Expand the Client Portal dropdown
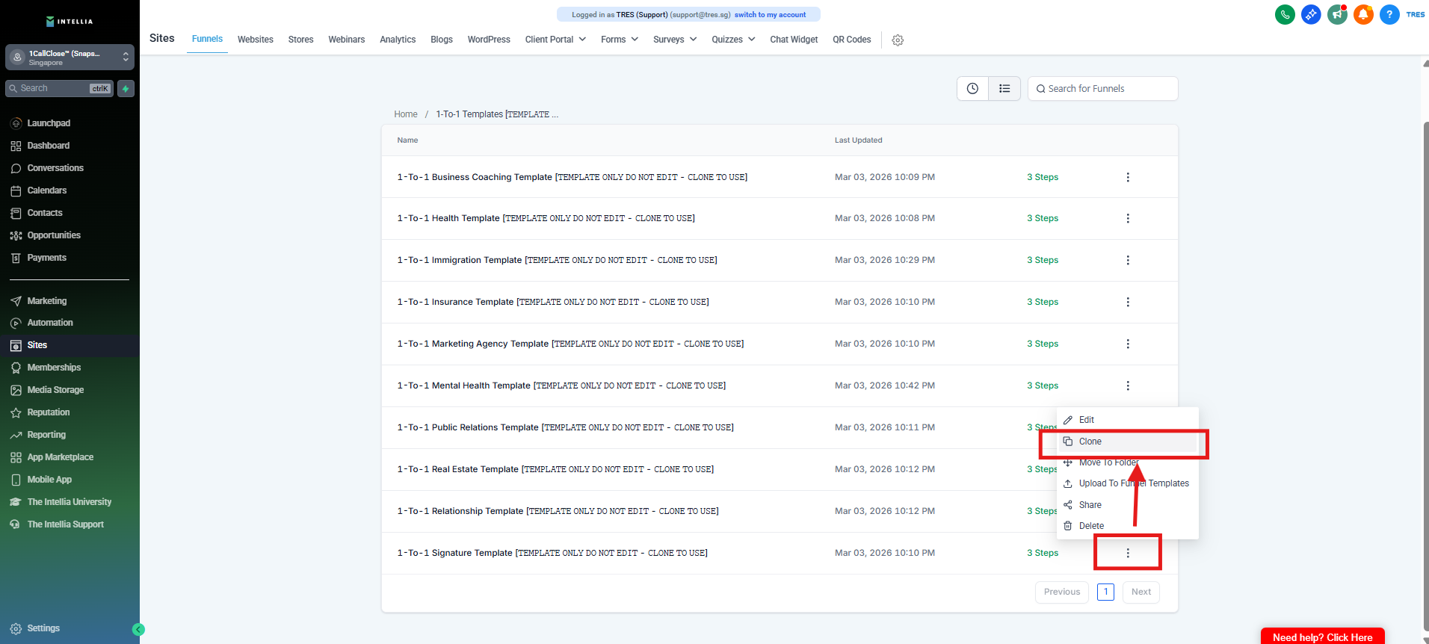The height and width of the screenshot is (644, 1429). coord(555,40)
